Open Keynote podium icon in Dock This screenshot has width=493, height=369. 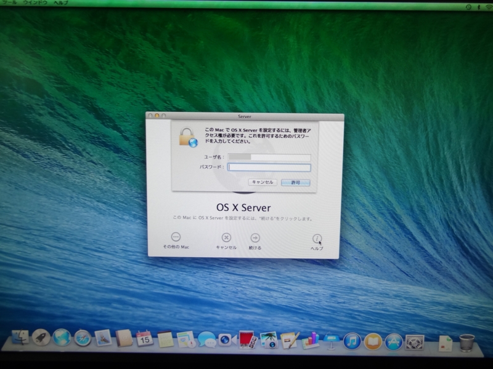pos(331,341)
